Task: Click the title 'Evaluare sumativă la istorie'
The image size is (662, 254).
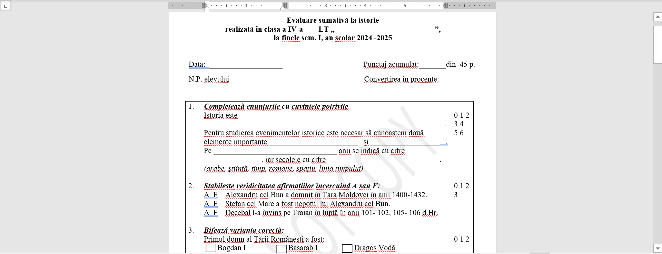Action: [333, 20]
